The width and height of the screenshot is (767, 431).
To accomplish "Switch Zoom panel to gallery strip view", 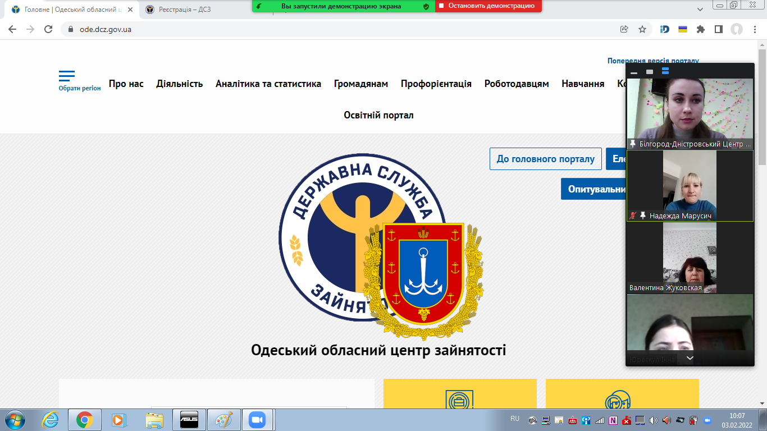I will [665, 71].
